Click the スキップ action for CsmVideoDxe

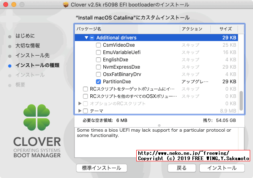190,45
